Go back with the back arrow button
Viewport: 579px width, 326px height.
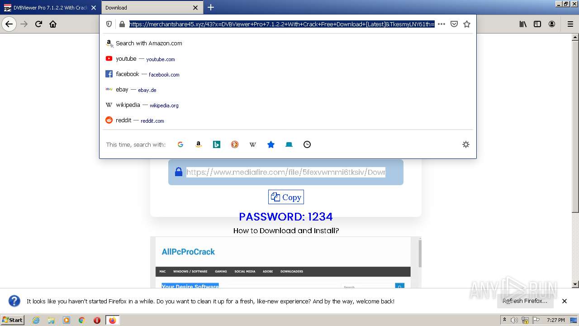click(9, 24)
